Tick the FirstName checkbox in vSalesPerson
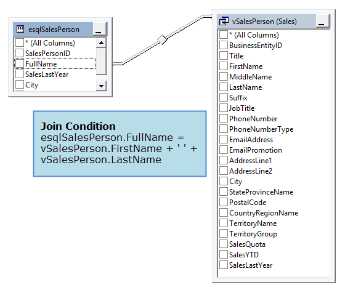 (x=224, y=66)
